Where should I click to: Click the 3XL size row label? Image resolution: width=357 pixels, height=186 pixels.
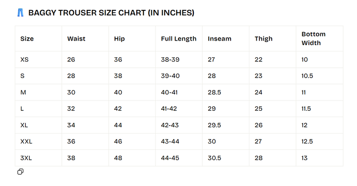point(26,158)
